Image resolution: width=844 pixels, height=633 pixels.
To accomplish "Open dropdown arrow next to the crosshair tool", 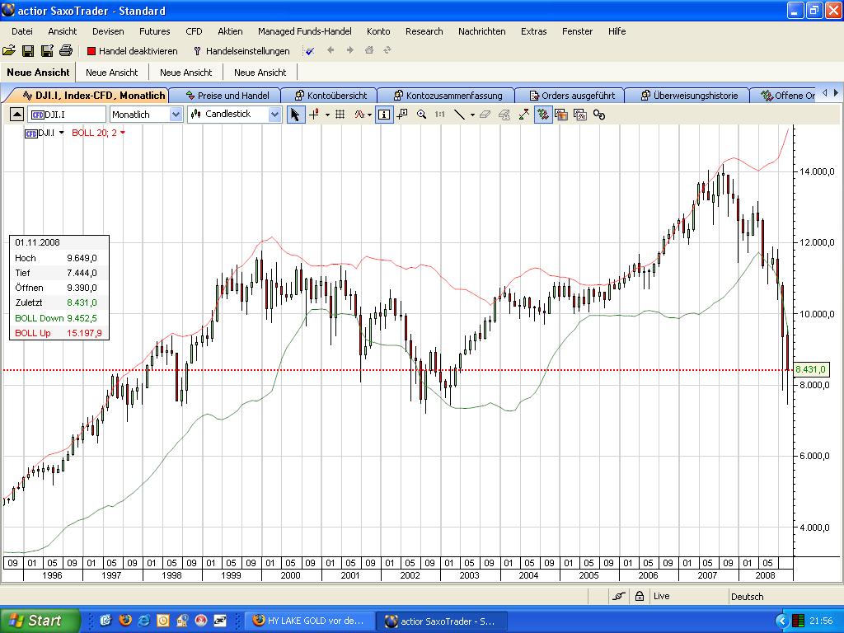I will (x=327, y=115).
